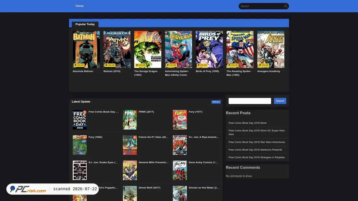Image resolution: width=358 pixels, height=201 pixels.
Task: Open The Savage Dragon (1993) title link
Action: click(146, 73)
